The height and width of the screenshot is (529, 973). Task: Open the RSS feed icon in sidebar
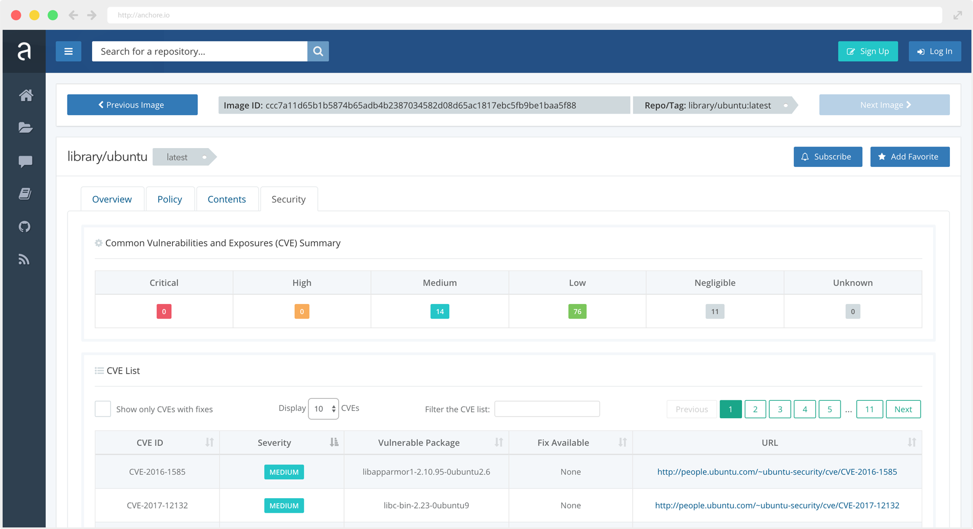tap(24, 259)
